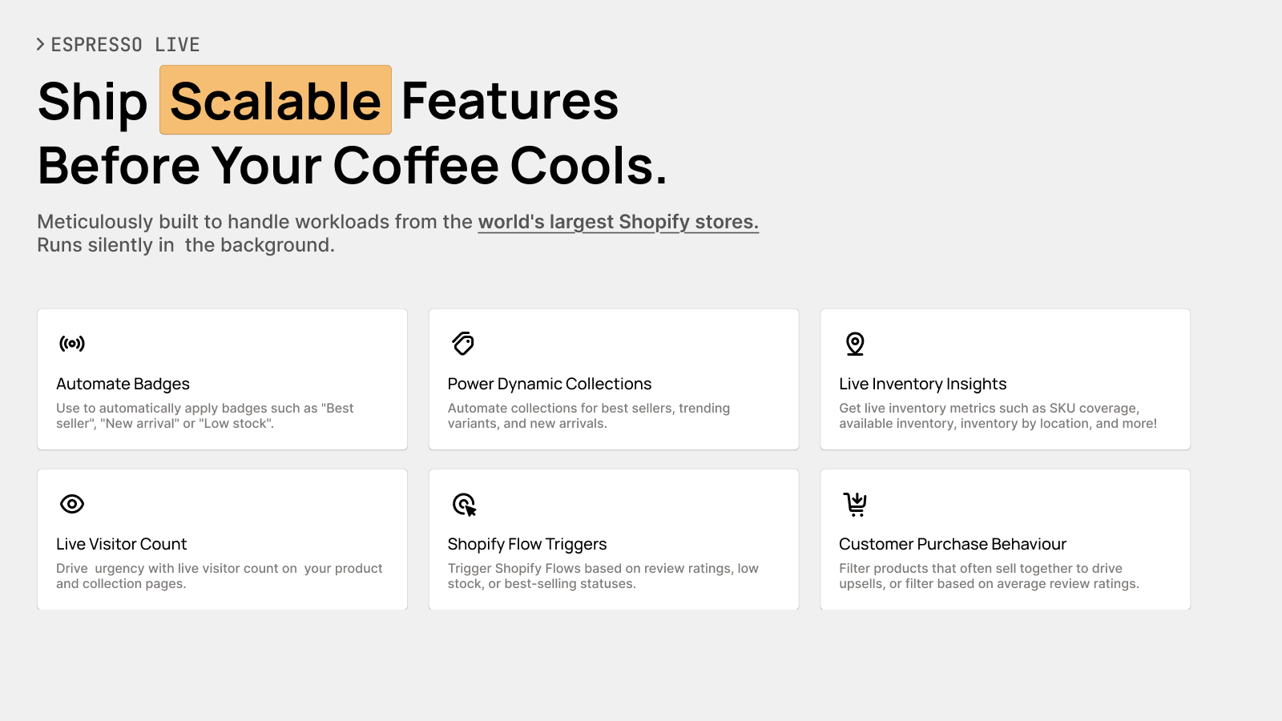Click the chevron before ESPRESSO LIVE

pyautogui.click(x=40, y=44)
